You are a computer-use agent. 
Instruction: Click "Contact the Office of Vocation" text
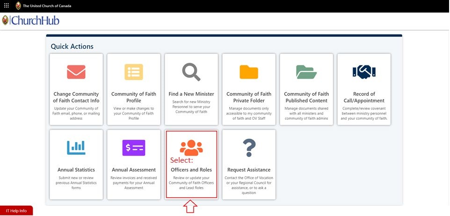249,185
